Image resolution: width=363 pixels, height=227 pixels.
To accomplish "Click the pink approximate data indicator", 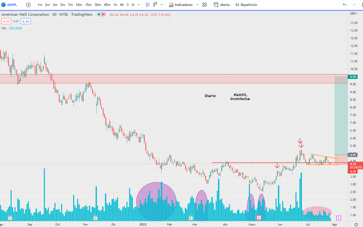I will click(x=103, y=15).
